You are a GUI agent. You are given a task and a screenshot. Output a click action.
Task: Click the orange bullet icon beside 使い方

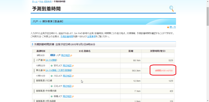pos(168,27)
